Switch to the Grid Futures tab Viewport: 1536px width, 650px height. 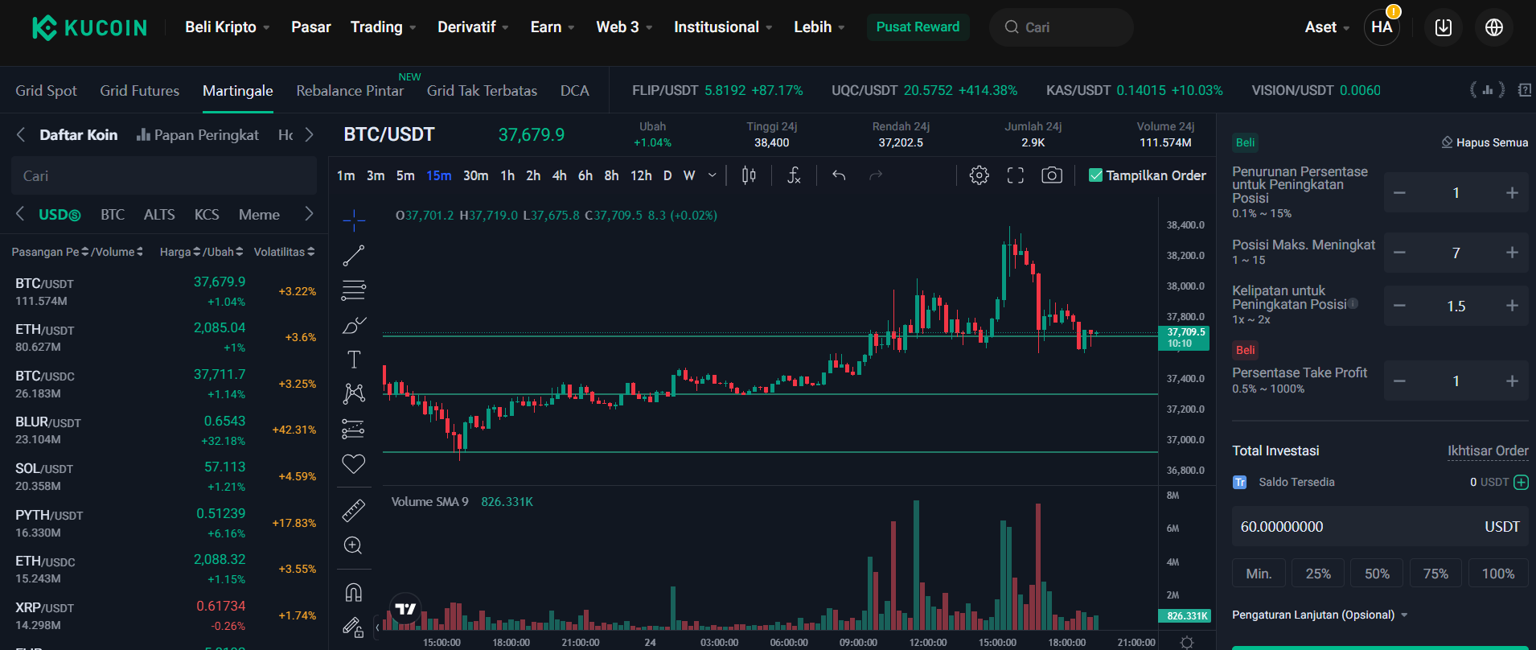[x=140, y=91]
